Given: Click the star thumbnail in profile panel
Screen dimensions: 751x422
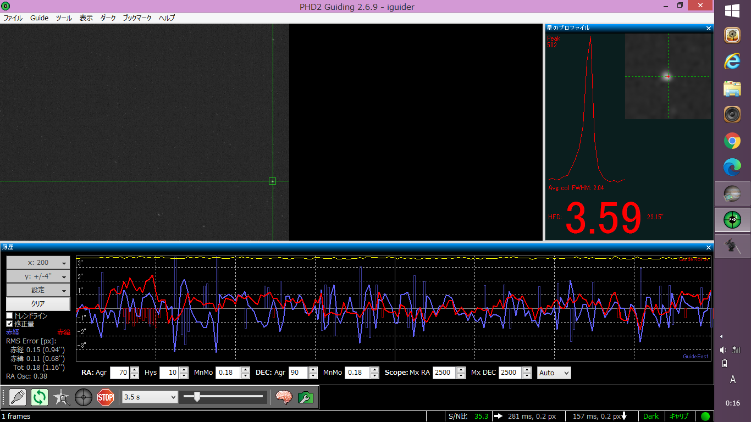Looking at the screenshot, I should [x=667, y=76].
